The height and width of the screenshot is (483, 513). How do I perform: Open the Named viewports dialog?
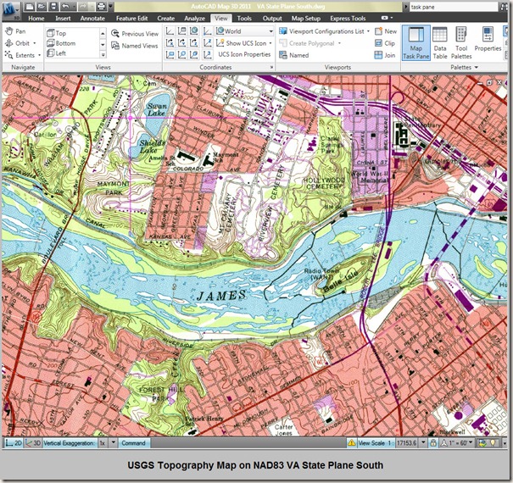[293, 55]
